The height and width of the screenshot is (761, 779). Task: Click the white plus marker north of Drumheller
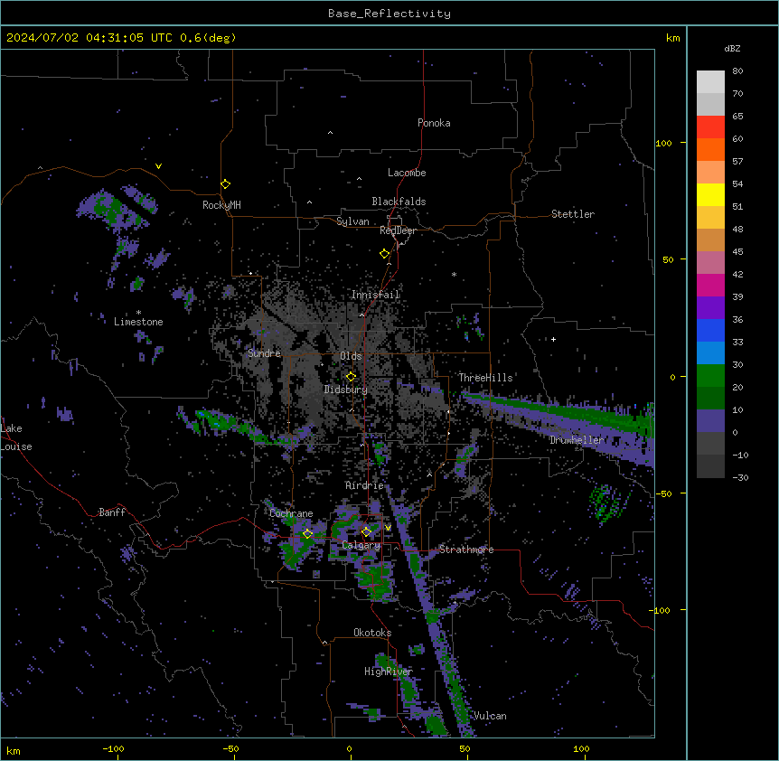point(553,339)
